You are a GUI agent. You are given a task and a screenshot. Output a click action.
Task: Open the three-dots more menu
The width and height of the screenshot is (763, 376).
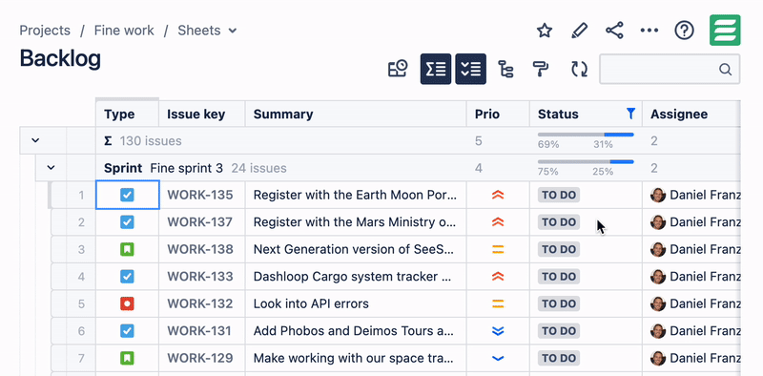[x=650, y=31]
